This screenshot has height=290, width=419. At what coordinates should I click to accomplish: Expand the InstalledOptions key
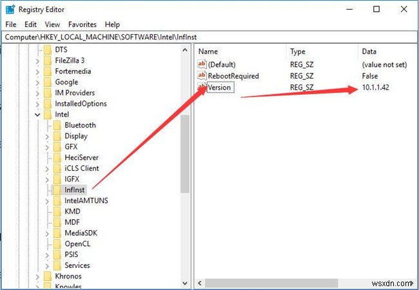(37, 104)
